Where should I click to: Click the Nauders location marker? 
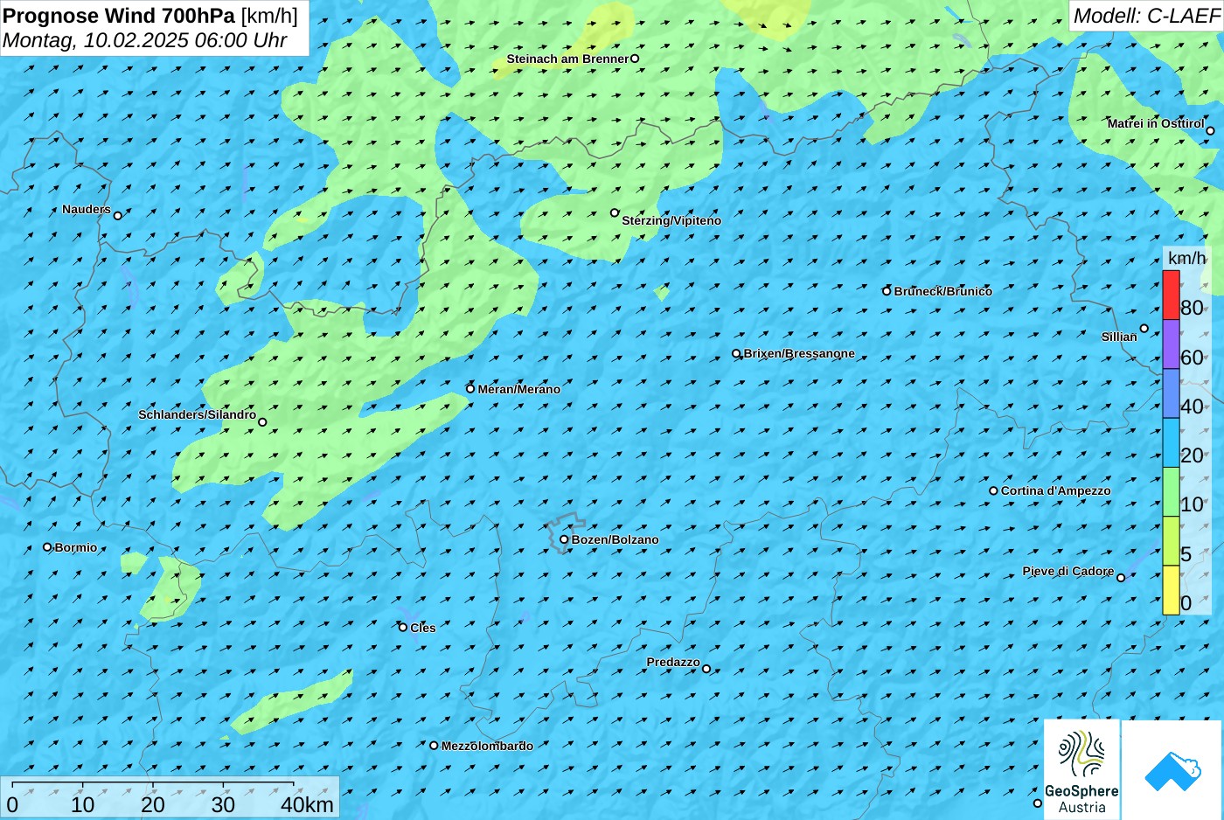118,215
